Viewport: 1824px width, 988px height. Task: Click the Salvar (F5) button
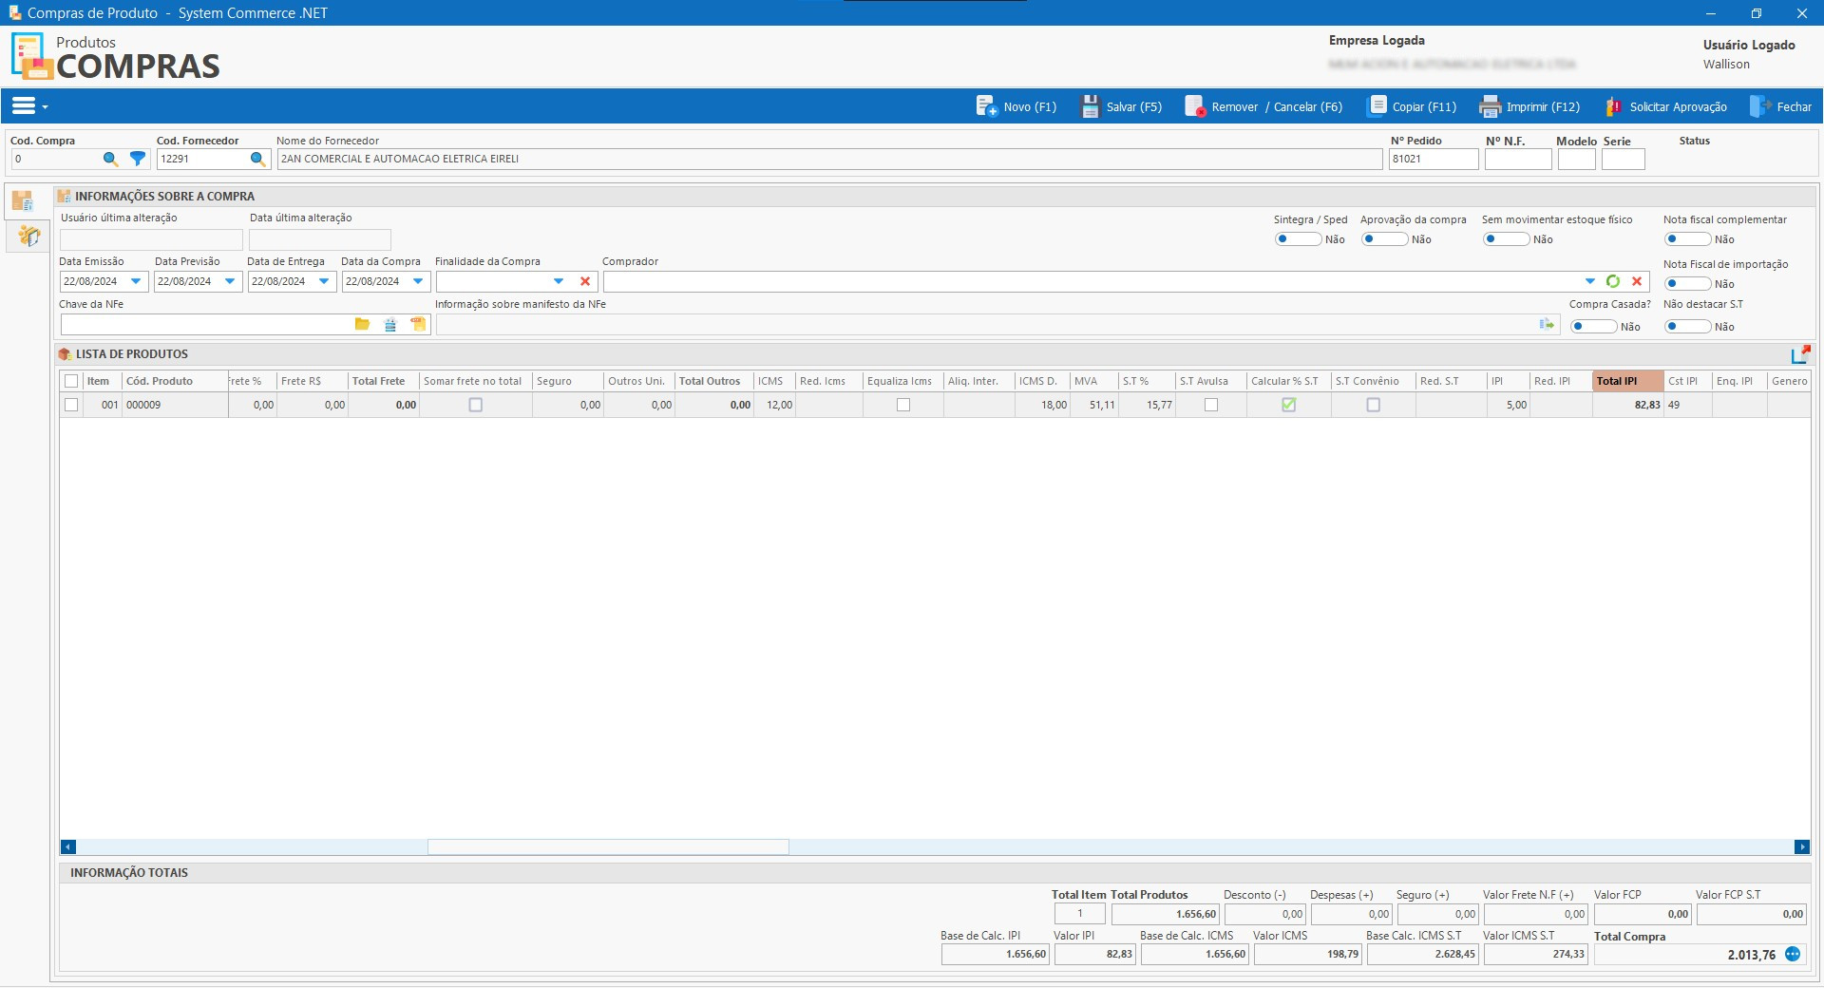click(x=1122, y=106)
